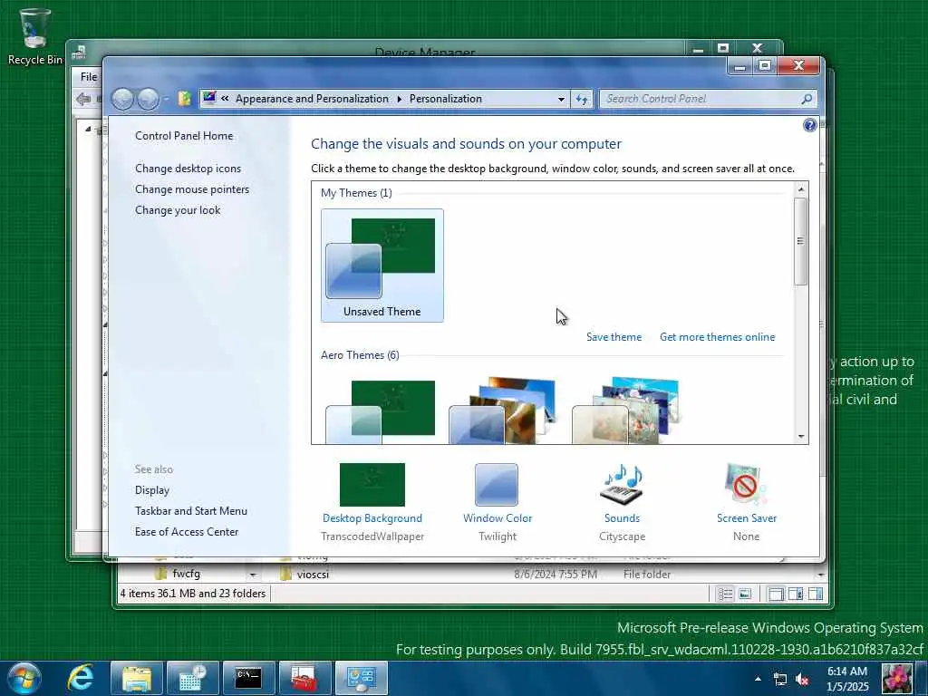928x696 pixels.
Task: Select the Unsaved Theme thumbnail
Action: click(x=382, y=266)
